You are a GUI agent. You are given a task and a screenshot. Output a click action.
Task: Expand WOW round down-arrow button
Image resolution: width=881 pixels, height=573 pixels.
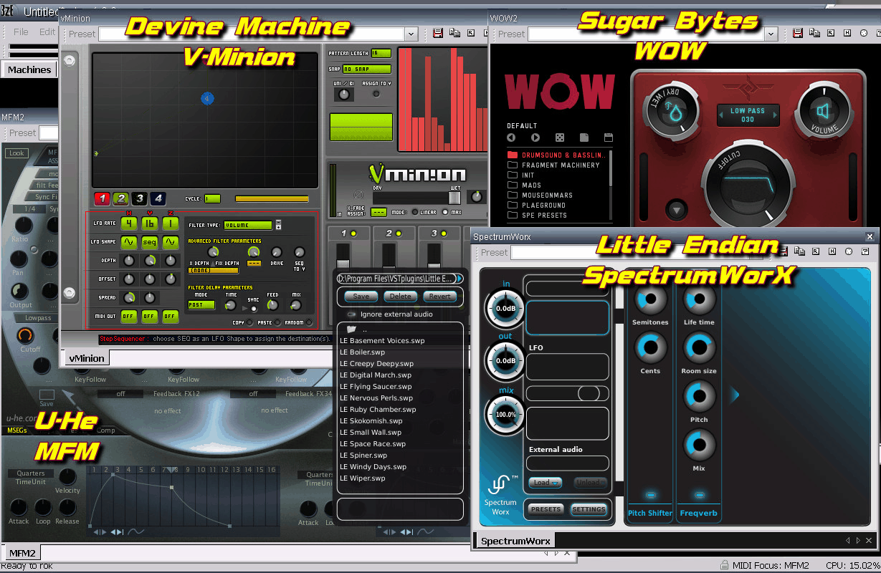(676, 210)
